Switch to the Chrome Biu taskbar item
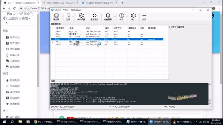 coord(44,122)
